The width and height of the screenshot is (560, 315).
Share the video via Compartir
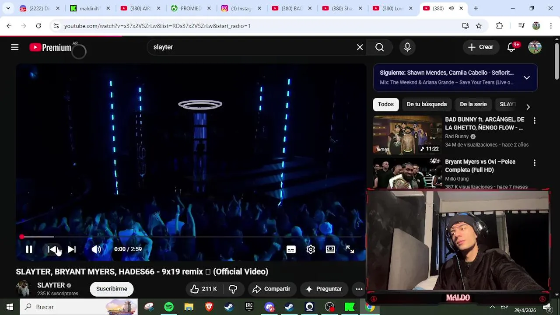(271, 289)
